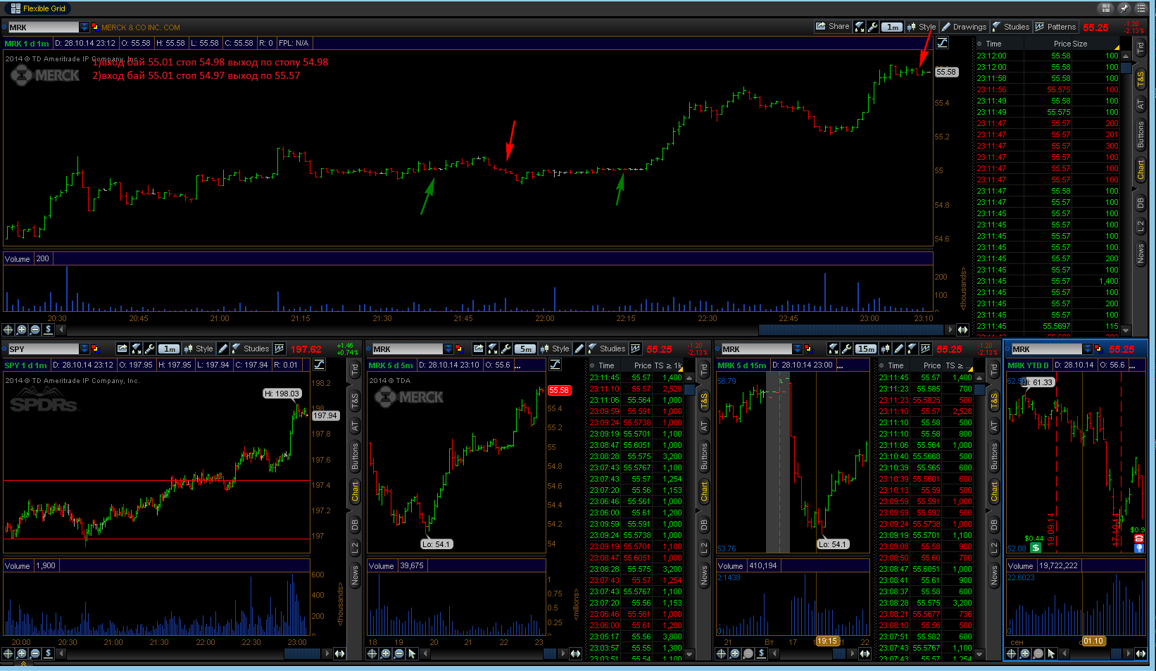Click the candlestick style icon on MRK 15m chart
This screenshot has height=671, width=1156.
pos(886,349)
